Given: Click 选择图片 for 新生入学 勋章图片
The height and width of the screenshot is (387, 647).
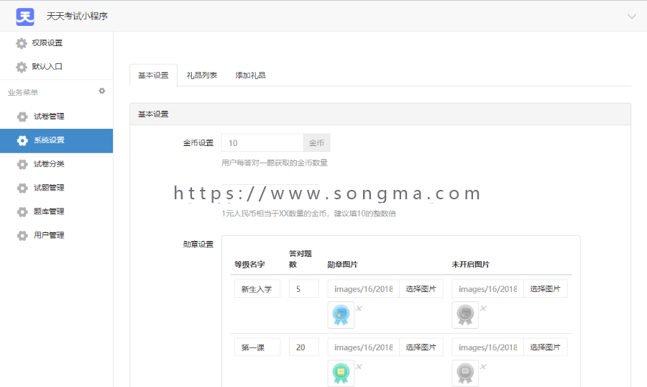Looking at the screenshot, I should (x=421, y=288).
